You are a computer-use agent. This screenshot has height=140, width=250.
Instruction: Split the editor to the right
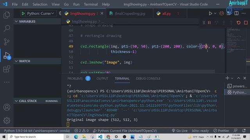pyautogui.click(x=236, y=14)
